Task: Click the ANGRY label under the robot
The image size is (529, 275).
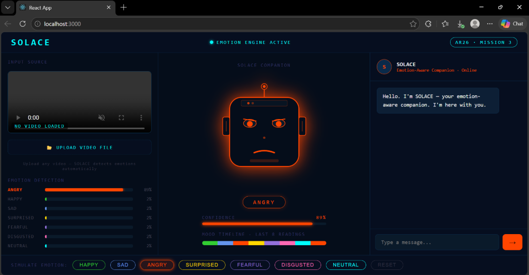Action: pos(264,202)
